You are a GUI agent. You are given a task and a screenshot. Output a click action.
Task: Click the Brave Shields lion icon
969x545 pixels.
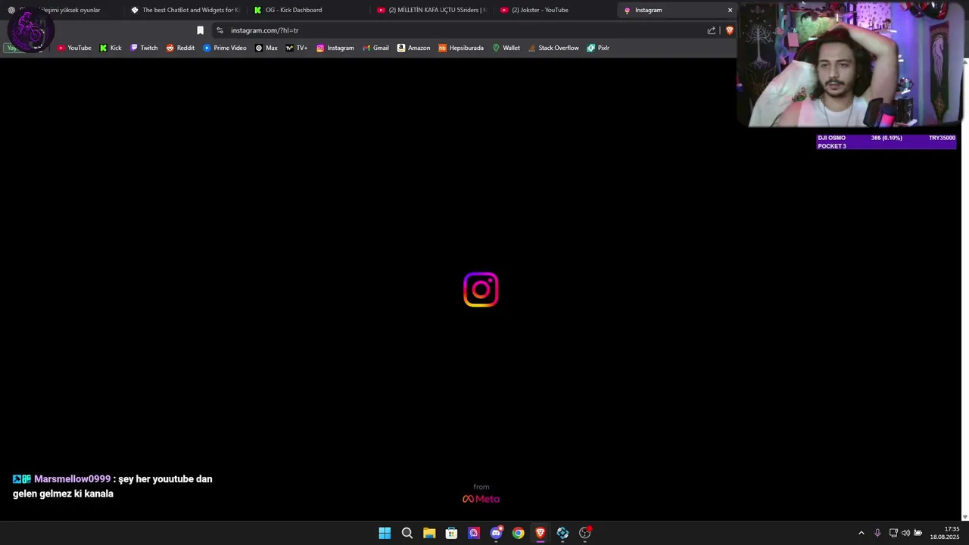coord(730,30)
